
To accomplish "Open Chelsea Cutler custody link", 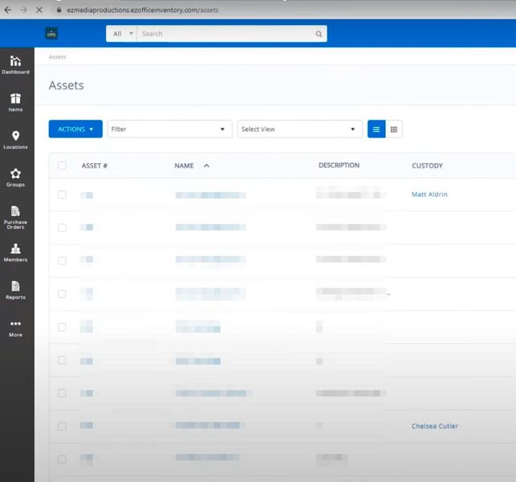I will point(434,426).
